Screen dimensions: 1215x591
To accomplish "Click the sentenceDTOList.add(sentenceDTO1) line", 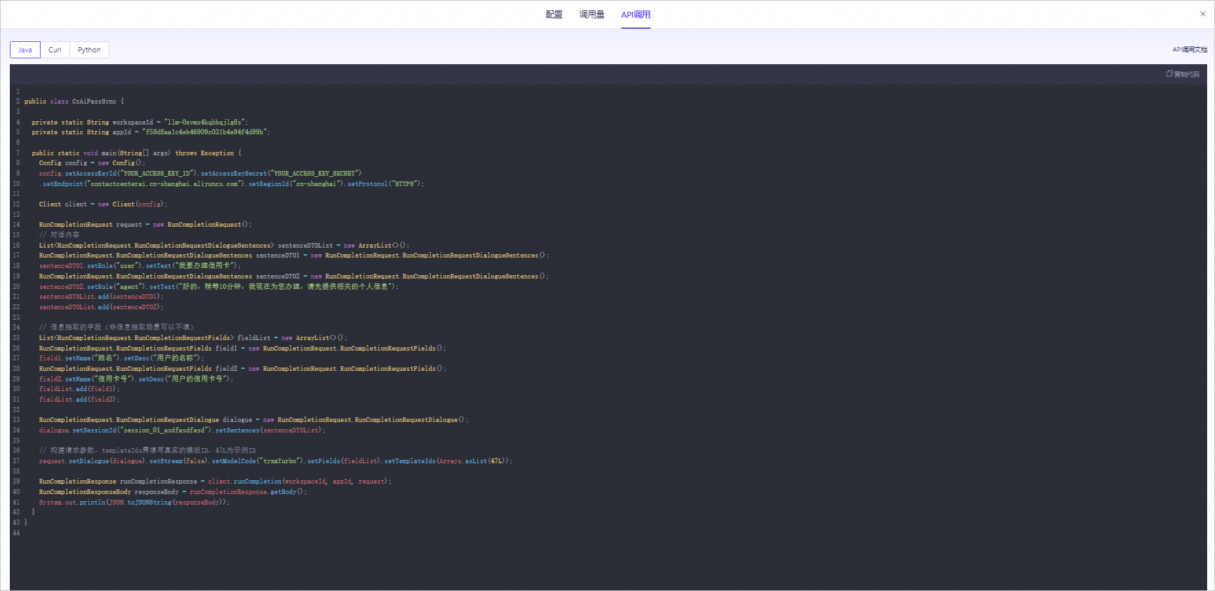I will point(101,297).
